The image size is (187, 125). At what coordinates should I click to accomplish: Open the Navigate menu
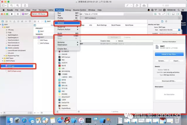(42, 10)
